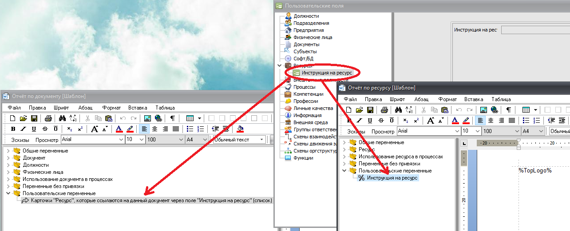The width and height of the screenshot is (570, 231).
Task: Open file icon in resource report toolbar
Action: [x=359, y=110]
